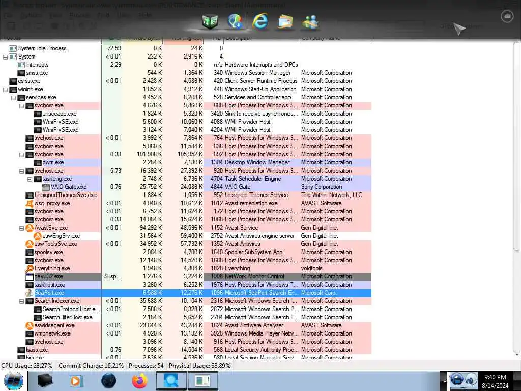The image size is (521, 391).
Task: Click 'Avast Antivirus engine server' description
Action: tap(259, 236)
